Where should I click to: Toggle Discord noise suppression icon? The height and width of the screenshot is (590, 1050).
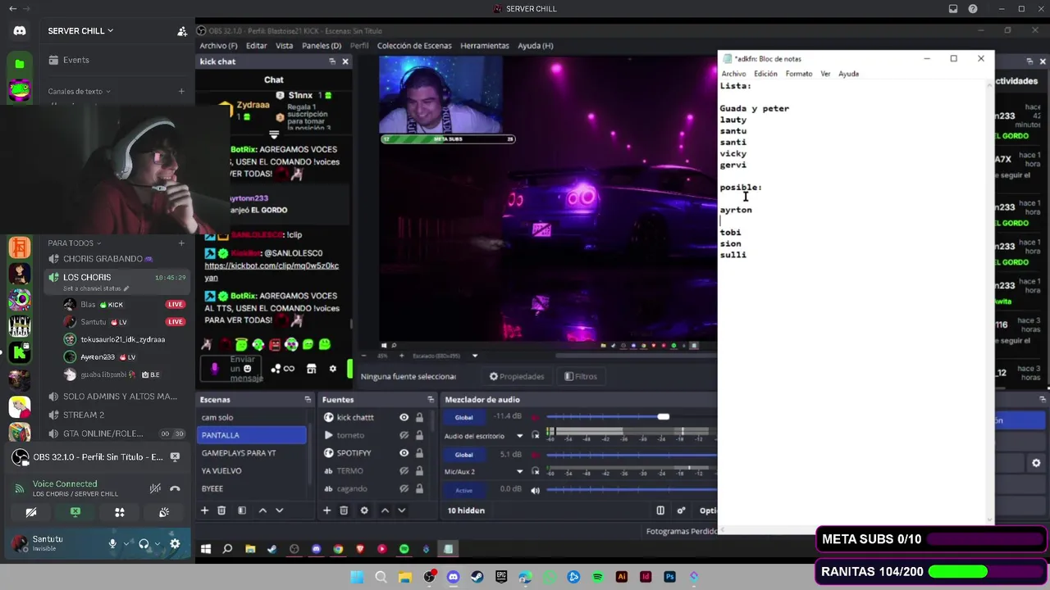pos(155,488)
